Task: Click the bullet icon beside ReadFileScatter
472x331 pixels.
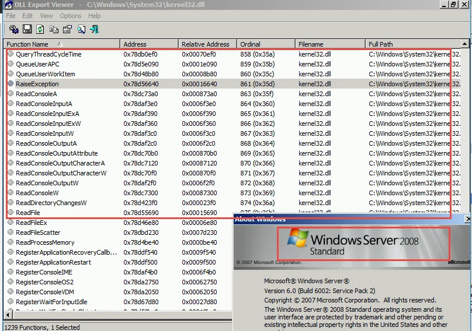Action: click(x=11, y=232)
